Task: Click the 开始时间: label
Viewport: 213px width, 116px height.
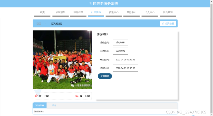Action: (105, 60)
